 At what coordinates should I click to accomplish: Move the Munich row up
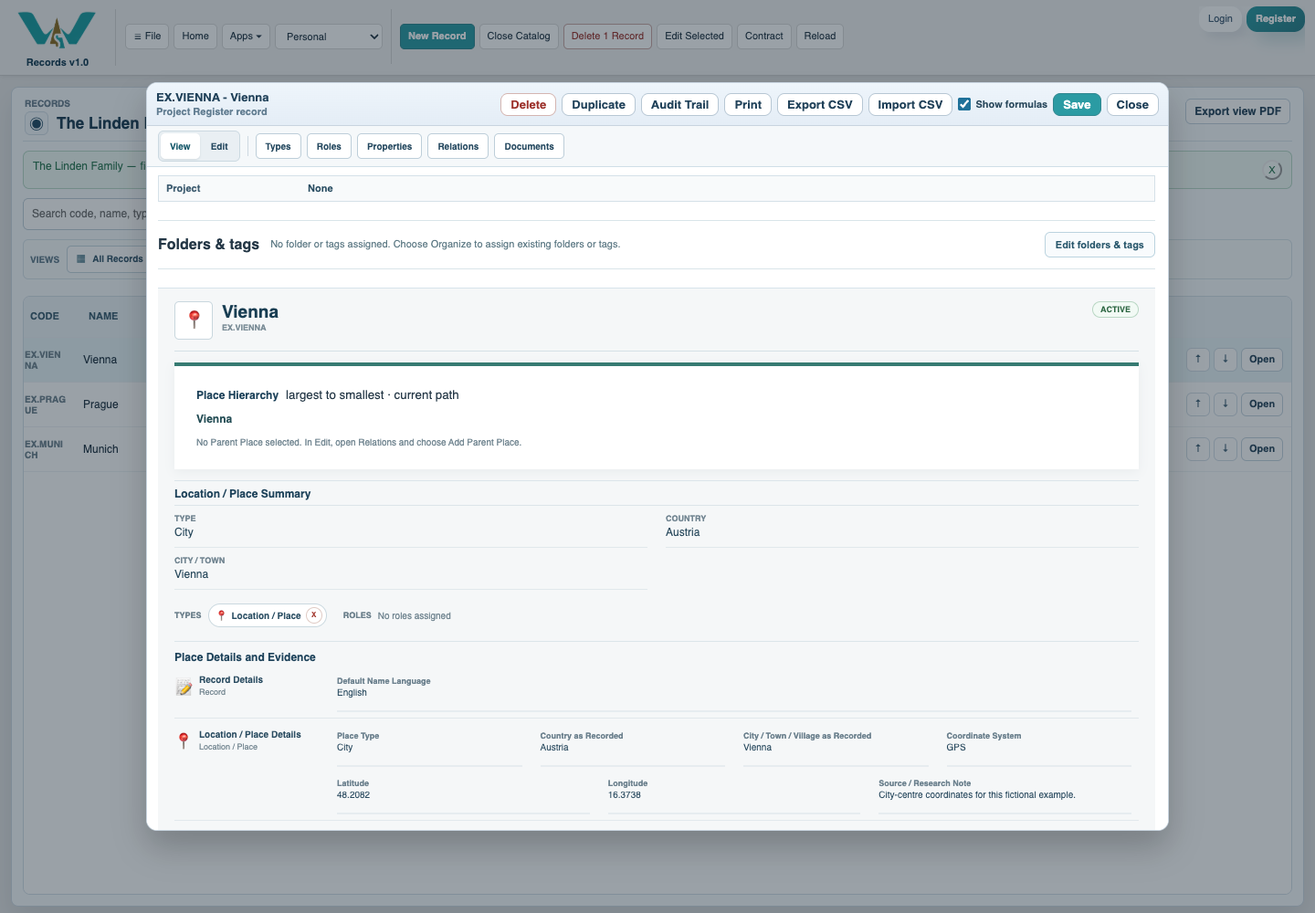coord(1198,448)
